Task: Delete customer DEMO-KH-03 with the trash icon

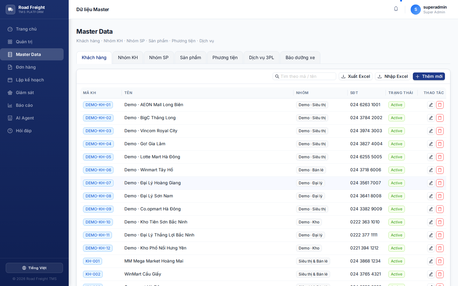Action: (440, 131)
